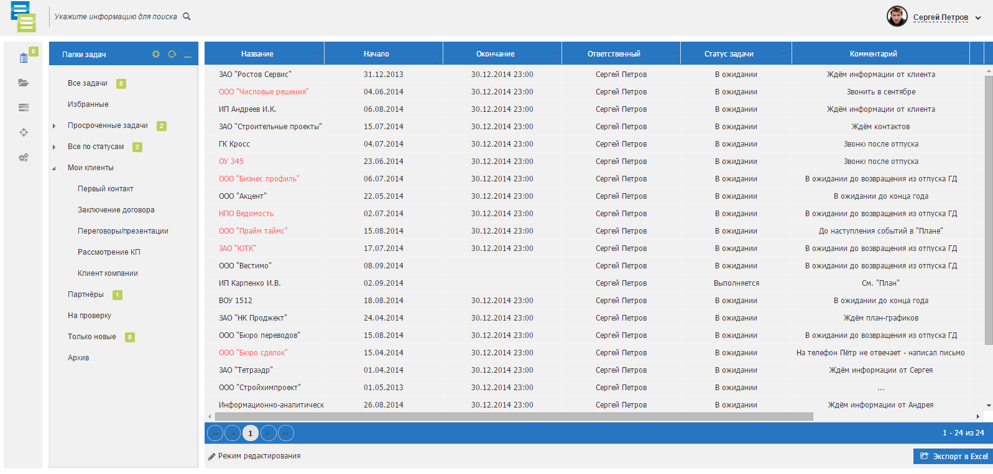Go to the last page of results

coord(285,433)
